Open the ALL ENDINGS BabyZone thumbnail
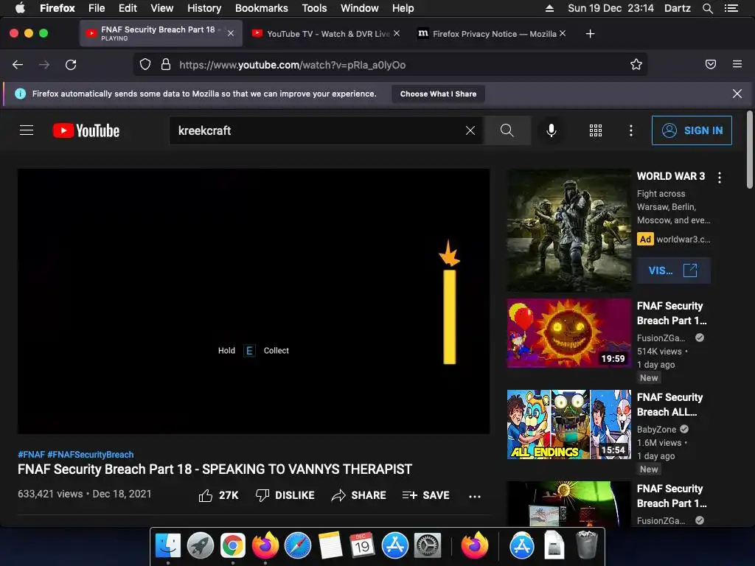Screen dimensions: 755x566 pyautogui.click(x=568, y=424)
